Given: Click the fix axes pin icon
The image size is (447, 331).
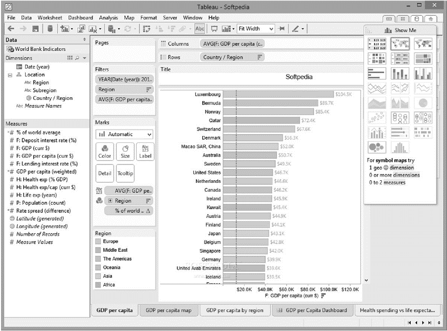Looking at the screenshot, I should point(282,28).
